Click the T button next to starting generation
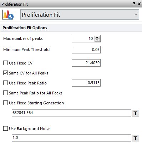This screenshot has width=142, height=145. (x=135, y=113)
